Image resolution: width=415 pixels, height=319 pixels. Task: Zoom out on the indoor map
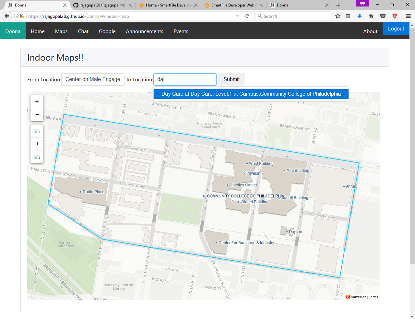tap(37, 114)
